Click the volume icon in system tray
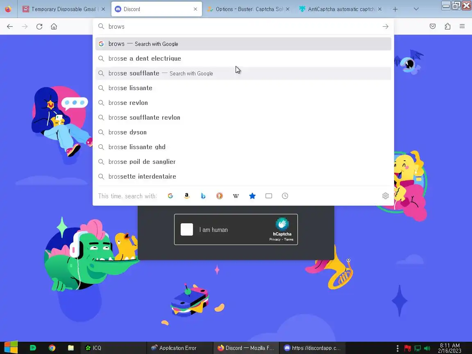This screenshot has height=354, width=472. point(427,348)
